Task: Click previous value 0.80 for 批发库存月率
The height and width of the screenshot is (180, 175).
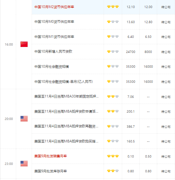Action: click(131, 171)
